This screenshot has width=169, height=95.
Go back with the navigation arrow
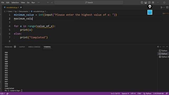tap(48, 2)
